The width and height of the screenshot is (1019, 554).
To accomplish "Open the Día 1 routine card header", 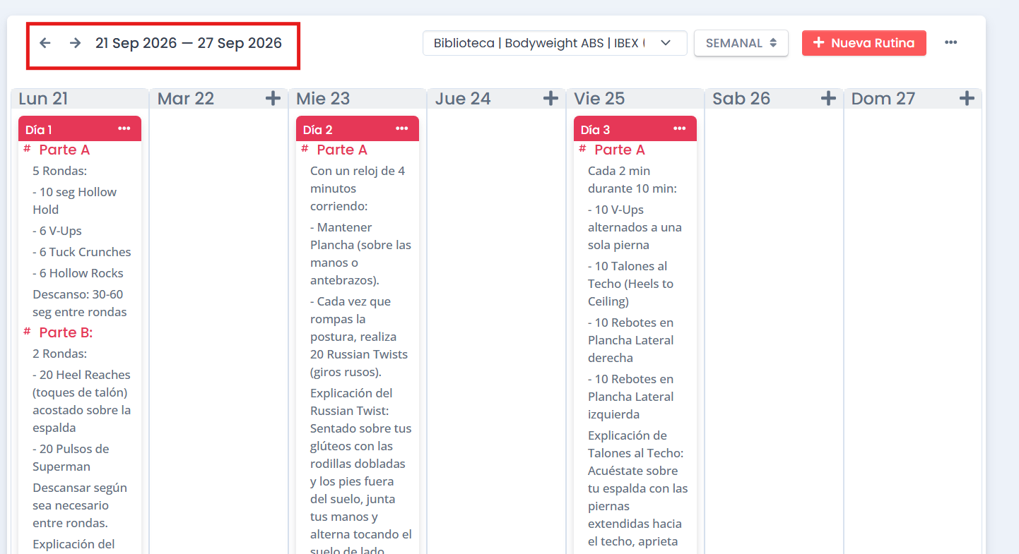I will coord(80,128).
